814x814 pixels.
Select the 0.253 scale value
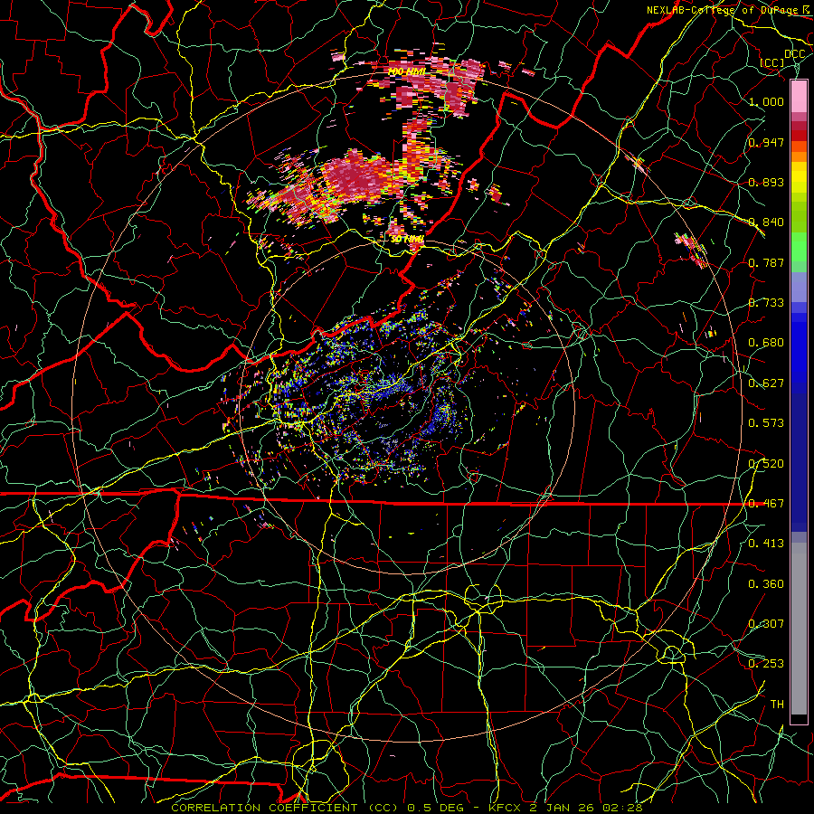(x=766, y=664)
